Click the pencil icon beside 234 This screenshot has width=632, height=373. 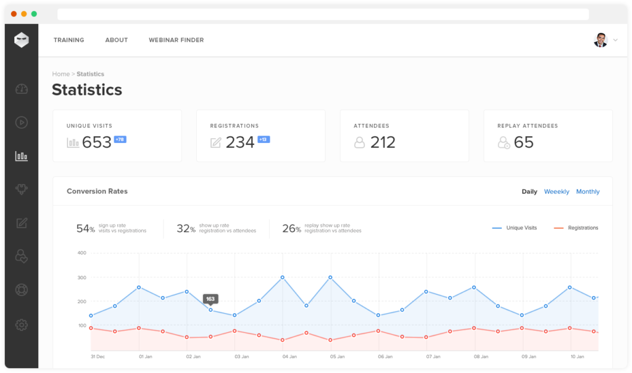215,142
